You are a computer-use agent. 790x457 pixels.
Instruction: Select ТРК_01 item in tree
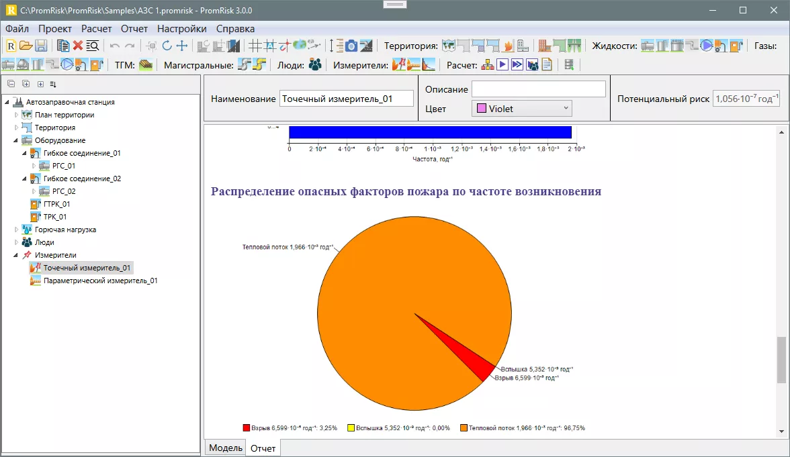[54, 217]
